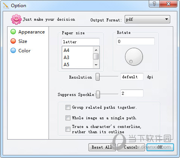
Task: Click the red Size circle icon
Action: coord(13,41)
